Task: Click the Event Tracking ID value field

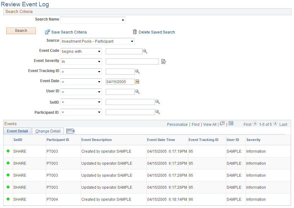Action: pos(120,71)
